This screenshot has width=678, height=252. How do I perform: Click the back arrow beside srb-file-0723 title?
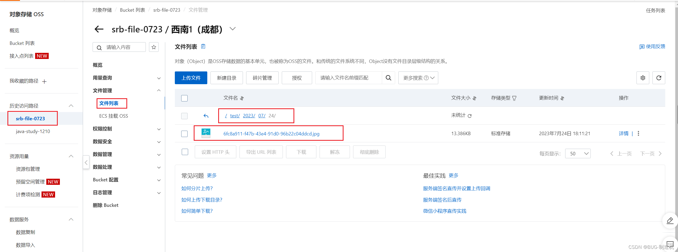point(99,29)
